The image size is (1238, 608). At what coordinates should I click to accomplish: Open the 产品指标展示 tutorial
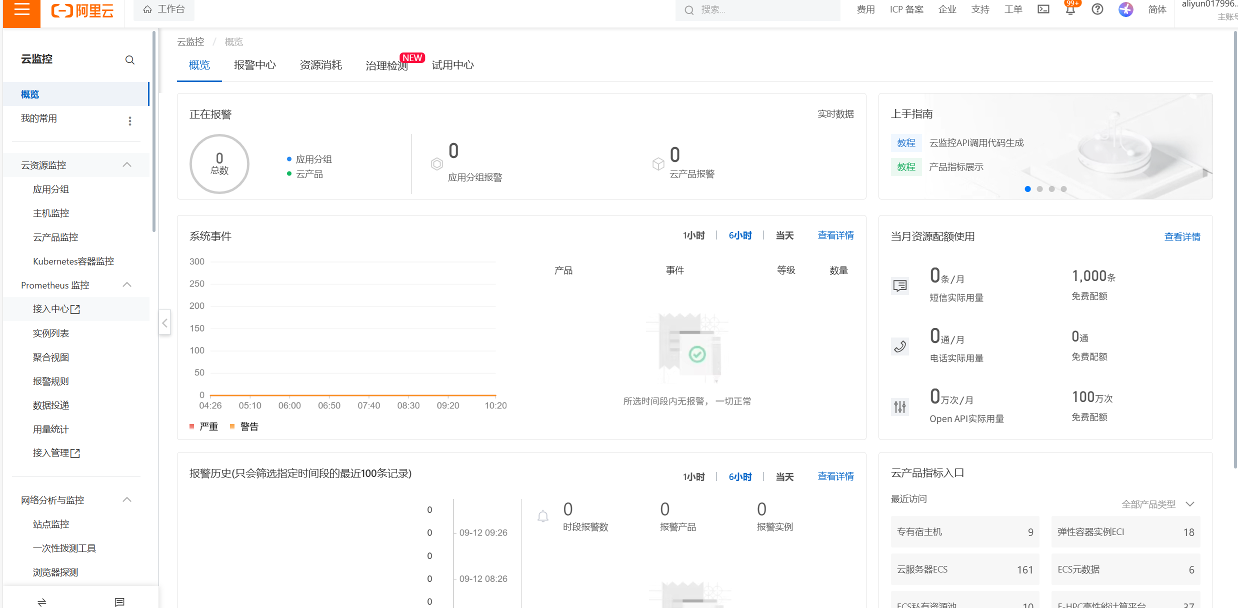(956, 167)
